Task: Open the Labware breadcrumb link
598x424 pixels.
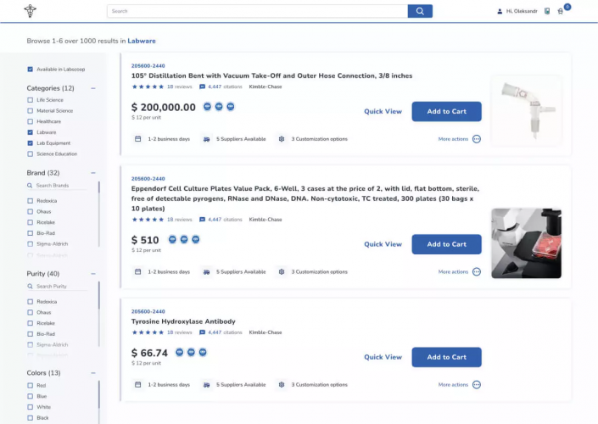Action: pos(142,41)
